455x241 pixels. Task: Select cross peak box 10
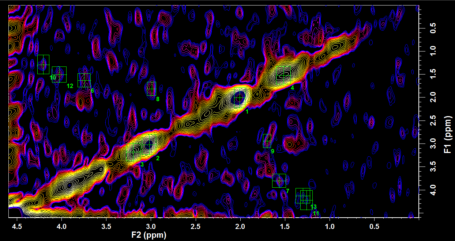[43, 64]
